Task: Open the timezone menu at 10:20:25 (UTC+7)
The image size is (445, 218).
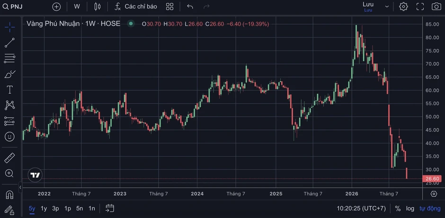Action: click(x=361, y=209)
